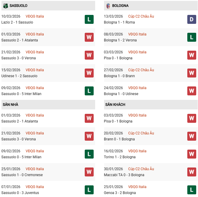This screenshot has height=197, width=198.
Task: Click the W badge for Udinese 1 - 2 Sassuolo
Action: tap(89, 73)
